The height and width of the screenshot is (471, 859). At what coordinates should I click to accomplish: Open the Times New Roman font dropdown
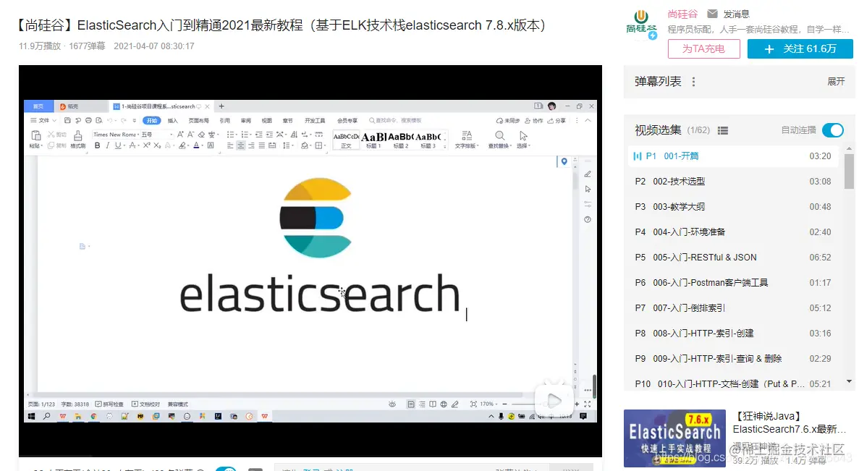(115, 134)
